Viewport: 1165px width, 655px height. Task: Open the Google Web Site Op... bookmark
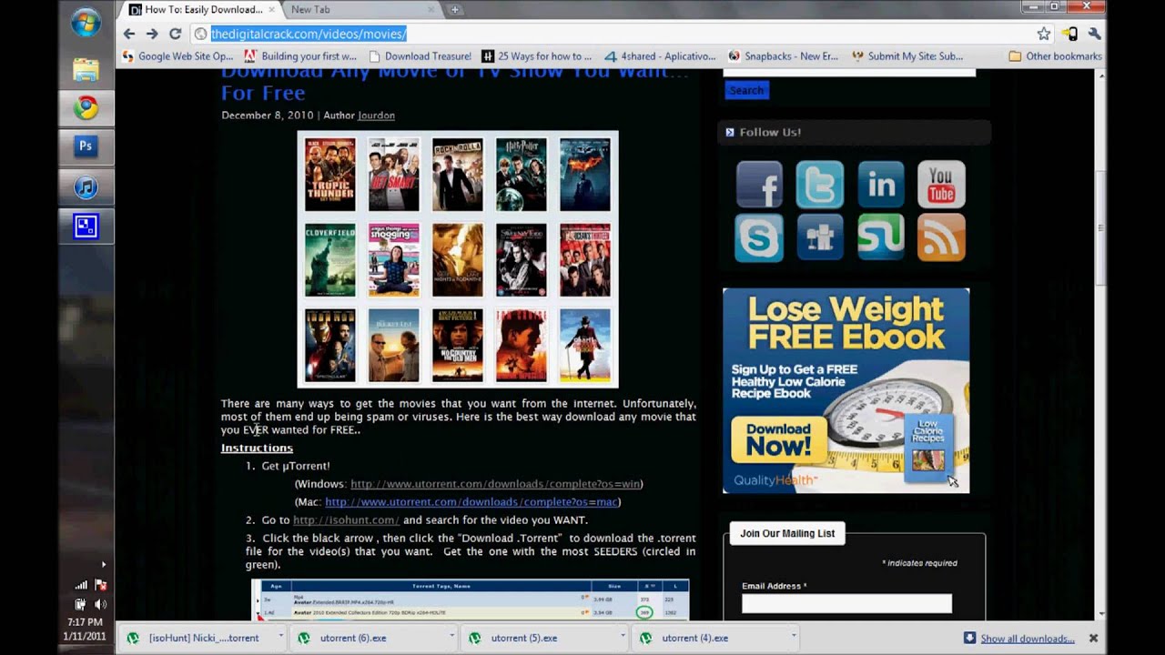[x=178, y=56]
